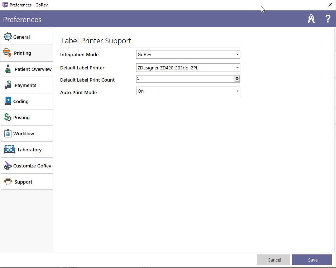
Task: Open the Coding tab
Action: coord(27,101)
